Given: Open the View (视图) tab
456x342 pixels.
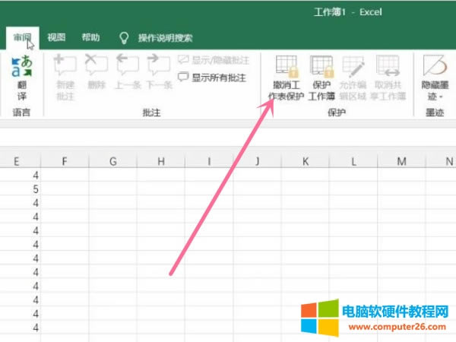Looking at the screenshot, I should click(x=56, y=37).
